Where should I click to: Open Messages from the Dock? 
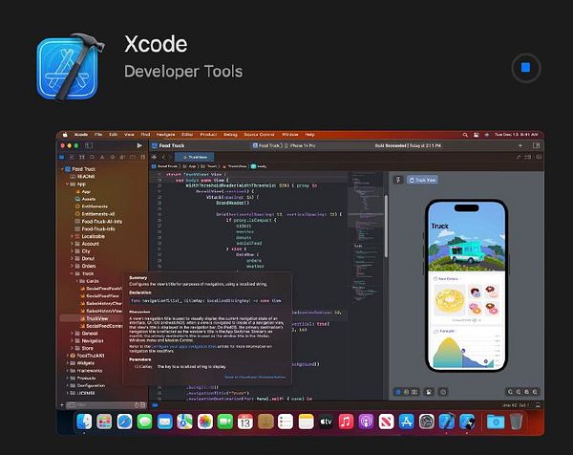145,422
